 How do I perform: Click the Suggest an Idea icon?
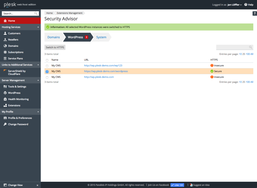point(191,185)
